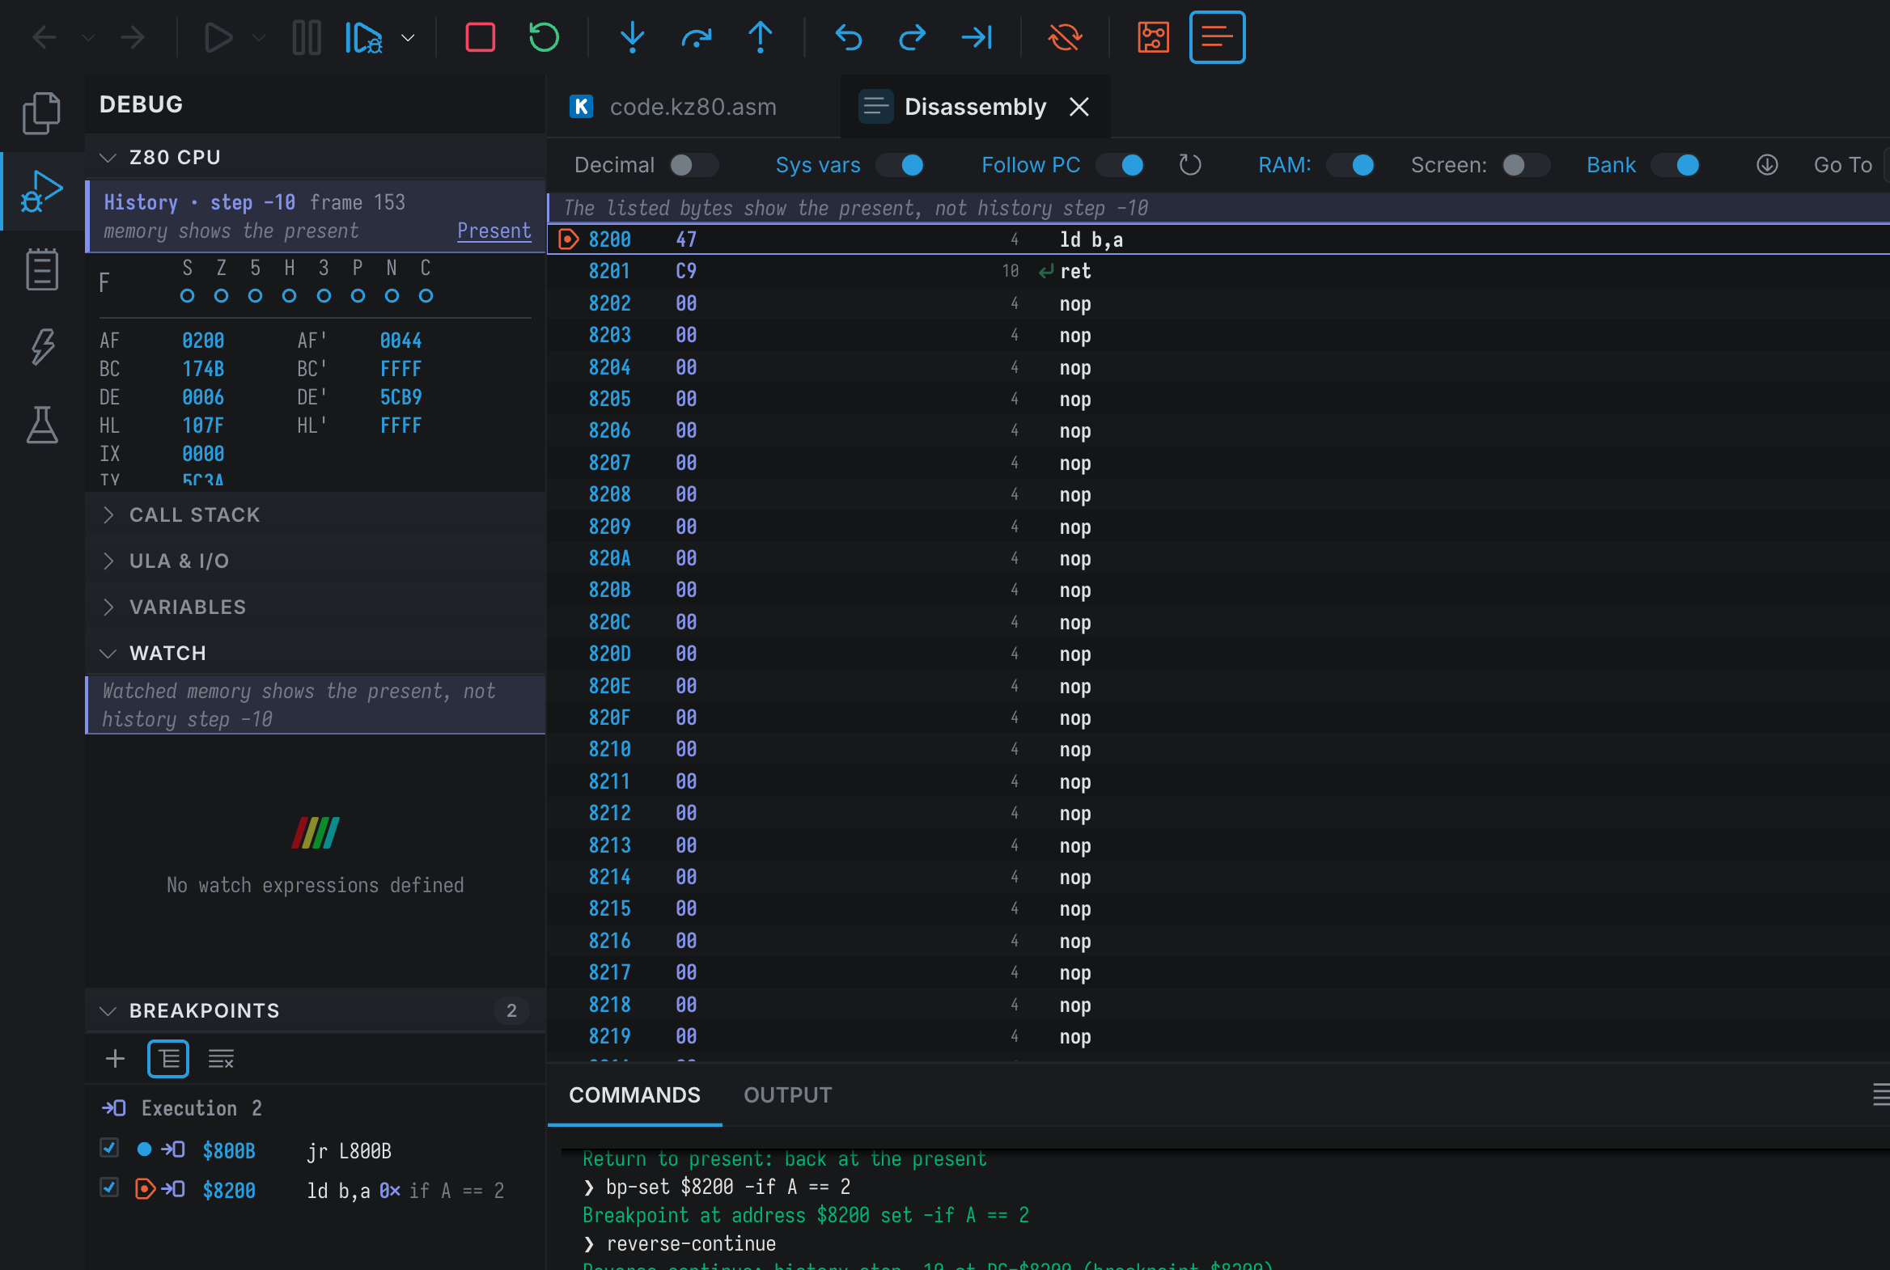Click the orange sync-disabled icon in toolbar
The width and height of the screenshot is (1890, 1270).
click(1065, 37)
